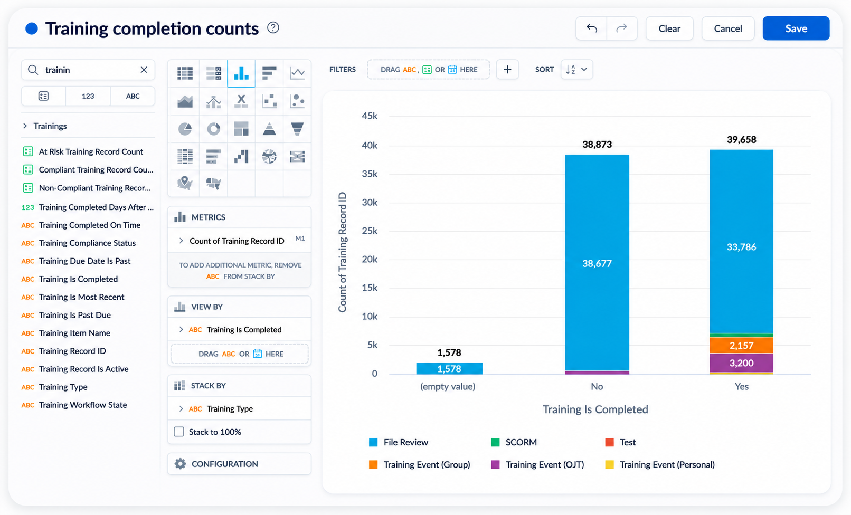Open help next to the insight title
The height and width of the screenshot is (515, 851).
273,27
